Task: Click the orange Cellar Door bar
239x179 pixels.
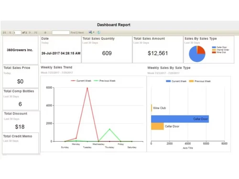Action: pos(157,126)
